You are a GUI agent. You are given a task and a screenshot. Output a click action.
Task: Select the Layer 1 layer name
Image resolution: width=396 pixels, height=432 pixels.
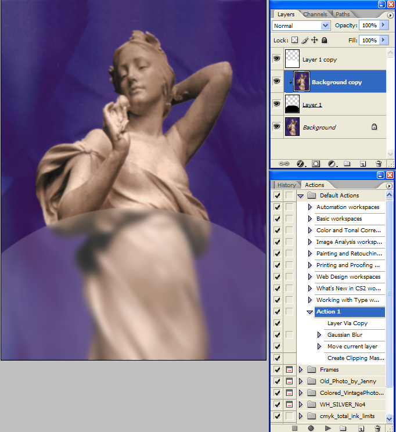pyautogui.click(x=312, y=105)
